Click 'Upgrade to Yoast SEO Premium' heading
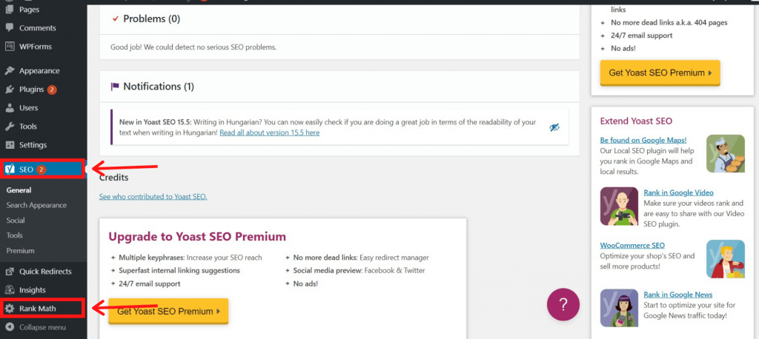 (x=197, y=237)
